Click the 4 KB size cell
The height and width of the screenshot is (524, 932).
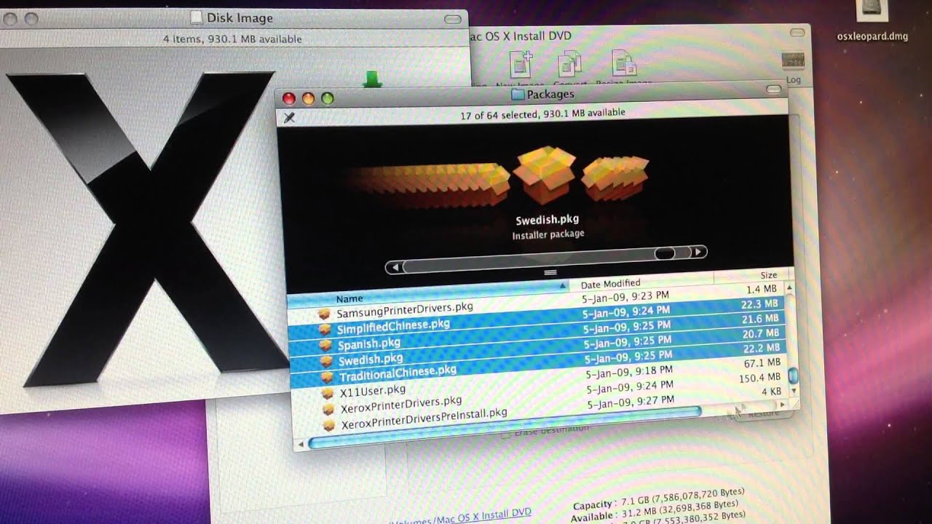click(771, 392)
